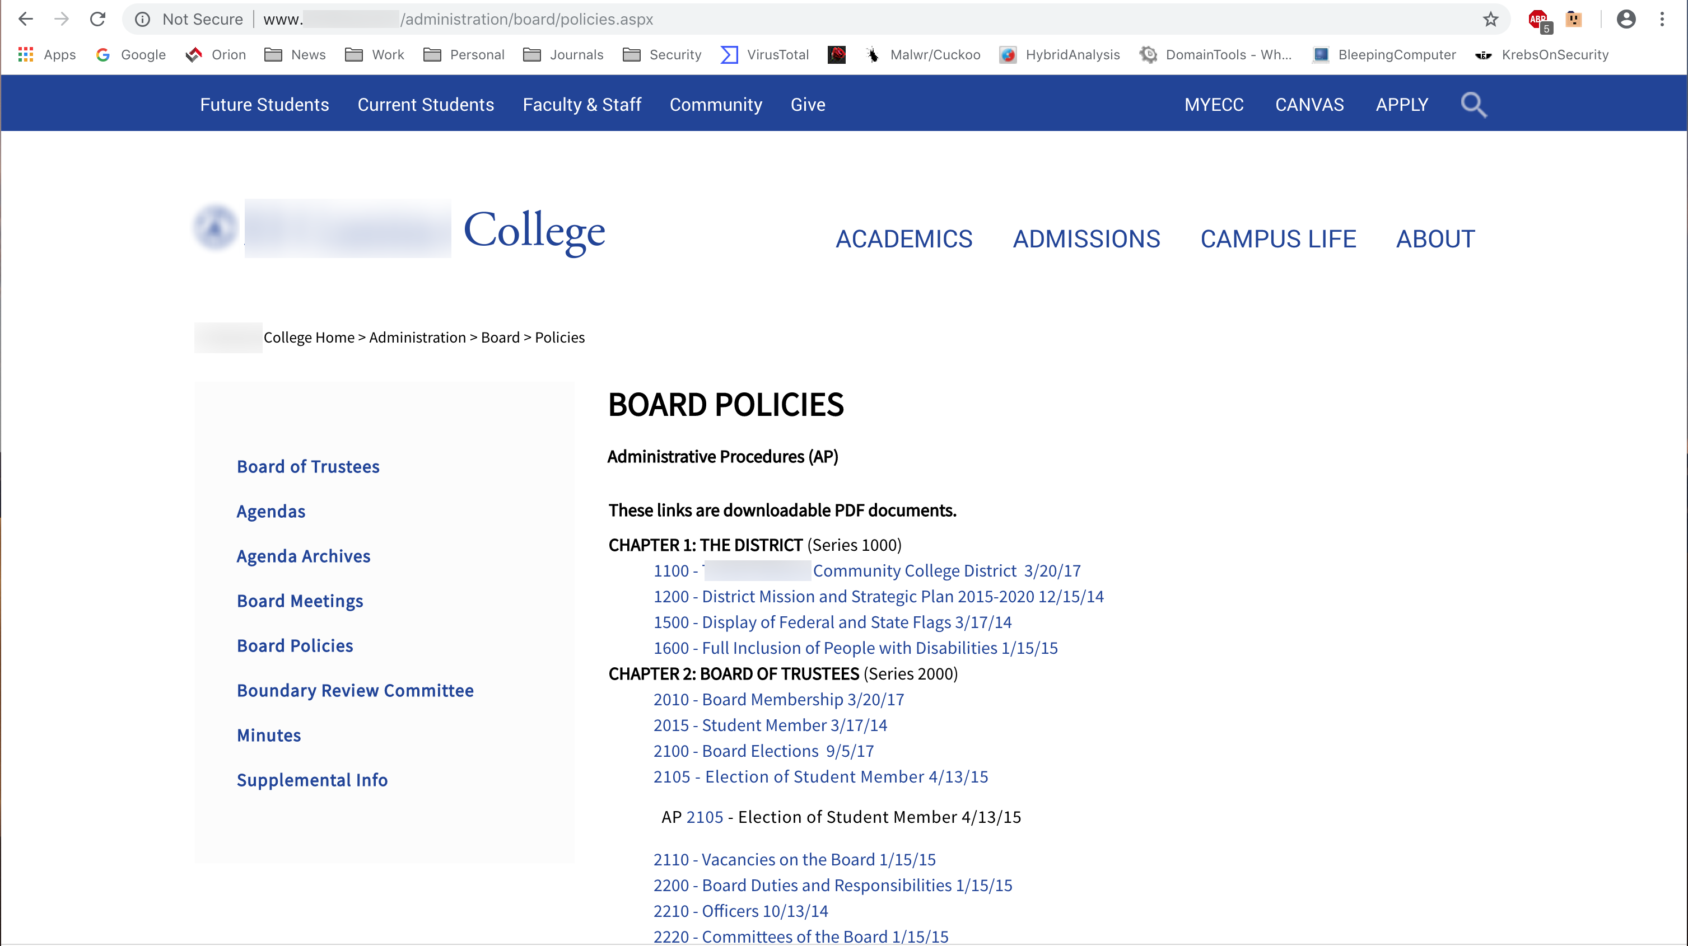
Task: Open policy 2100 Board Elections PDF
Action: 763,751
